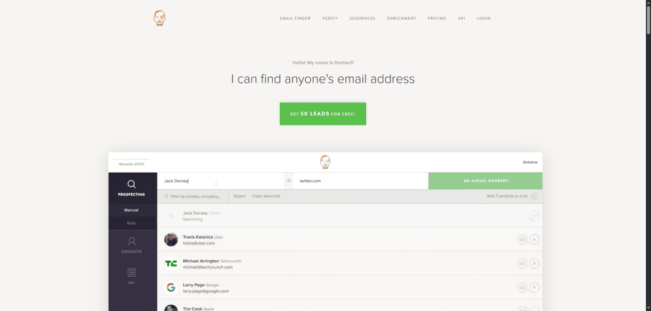Click the Filter by contact, company field
The height and width of the screenshot is (311, 651).
pos(193,196)
